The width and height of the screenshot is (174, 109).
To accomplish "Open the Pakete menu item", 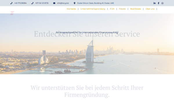I will click(122, 9).
